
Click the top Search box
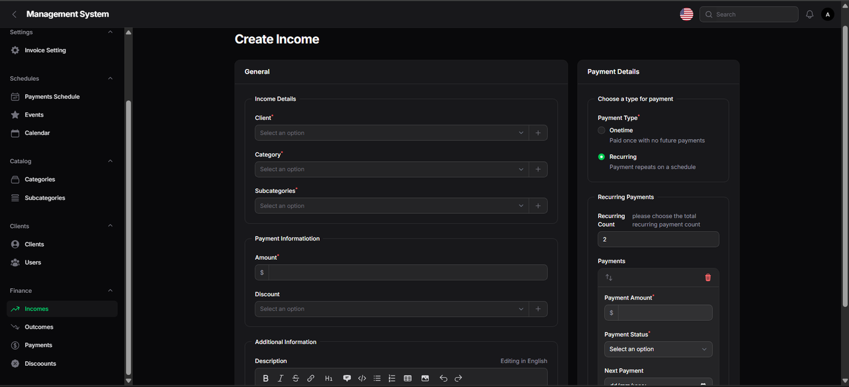749,14
